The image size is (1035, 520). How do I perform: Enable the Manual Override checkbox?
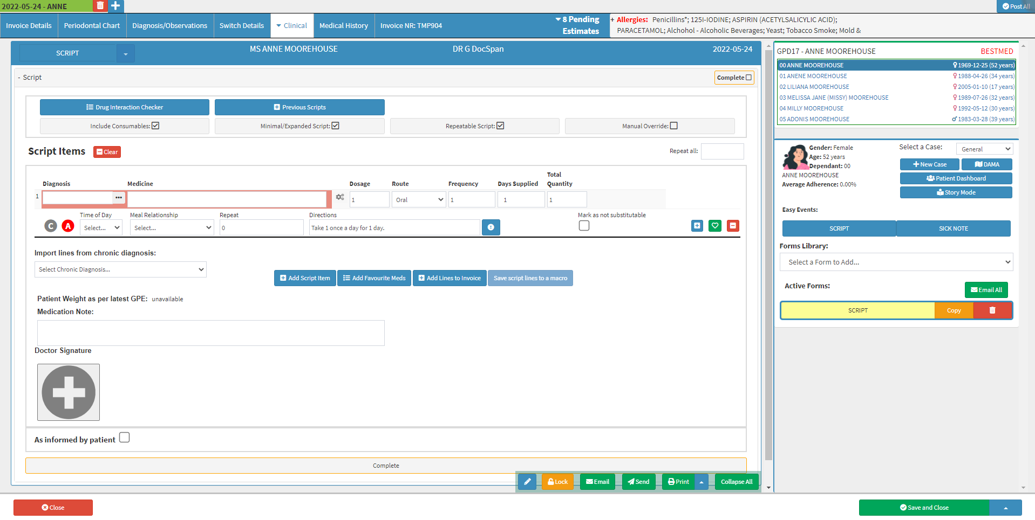point(673,126)
